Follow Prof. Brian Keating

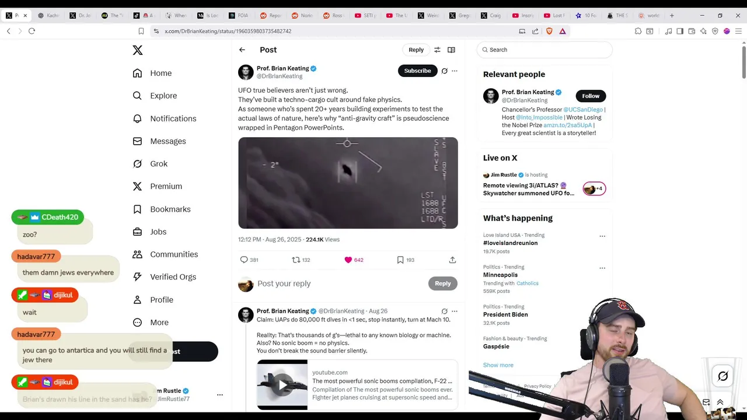591,96
